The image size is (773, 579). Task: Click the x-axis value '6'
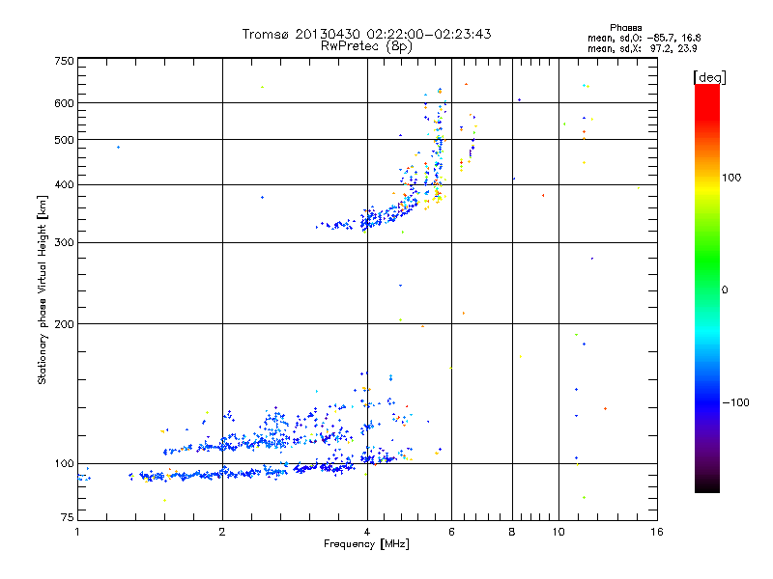point(451,532)
